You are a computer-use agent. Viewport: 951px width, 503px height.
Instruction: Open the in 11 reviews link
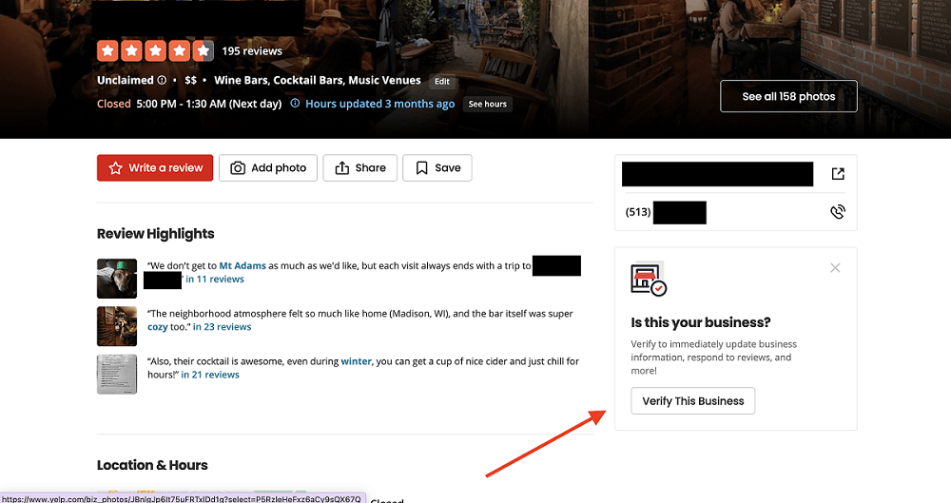click(215, 280)
